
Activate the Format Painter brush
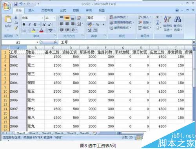(16, 28)
